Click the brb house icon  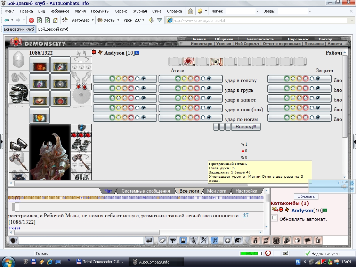point(191,11)
